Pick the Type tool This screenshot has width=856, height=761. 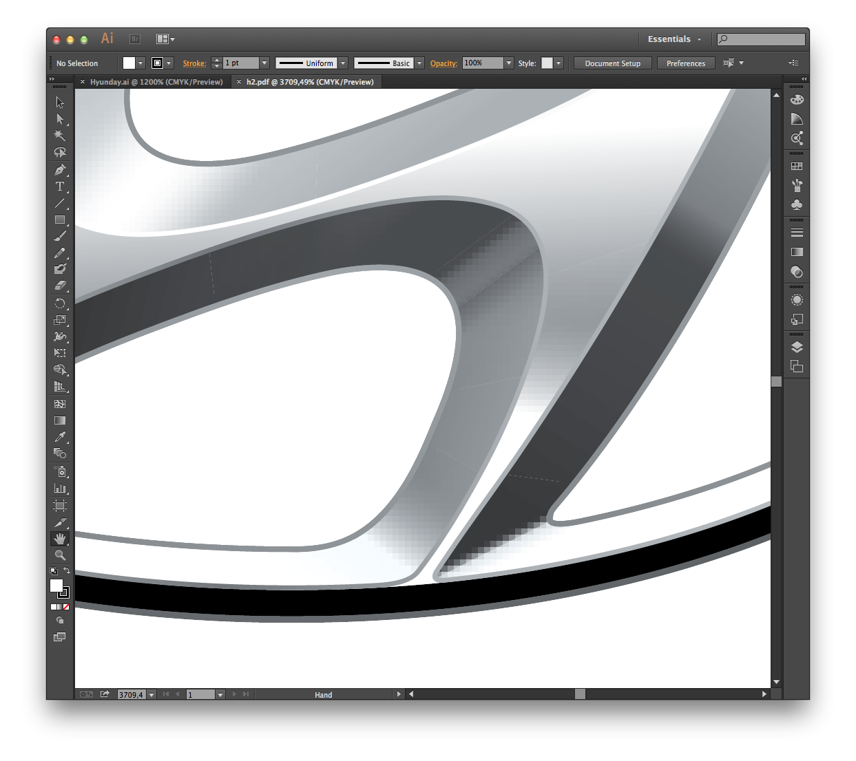point(60,186)
